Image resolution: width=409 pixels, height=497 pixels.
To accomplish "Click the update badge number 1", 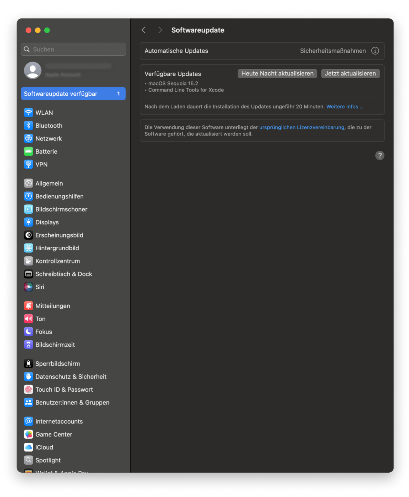I will 118,93.
